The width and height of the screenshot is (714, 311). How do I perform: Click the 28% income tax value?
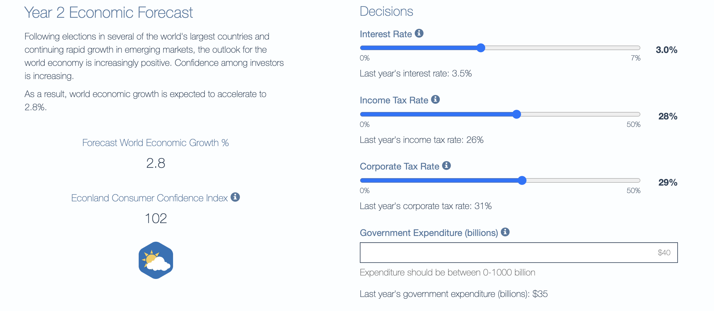coord(668,116)
